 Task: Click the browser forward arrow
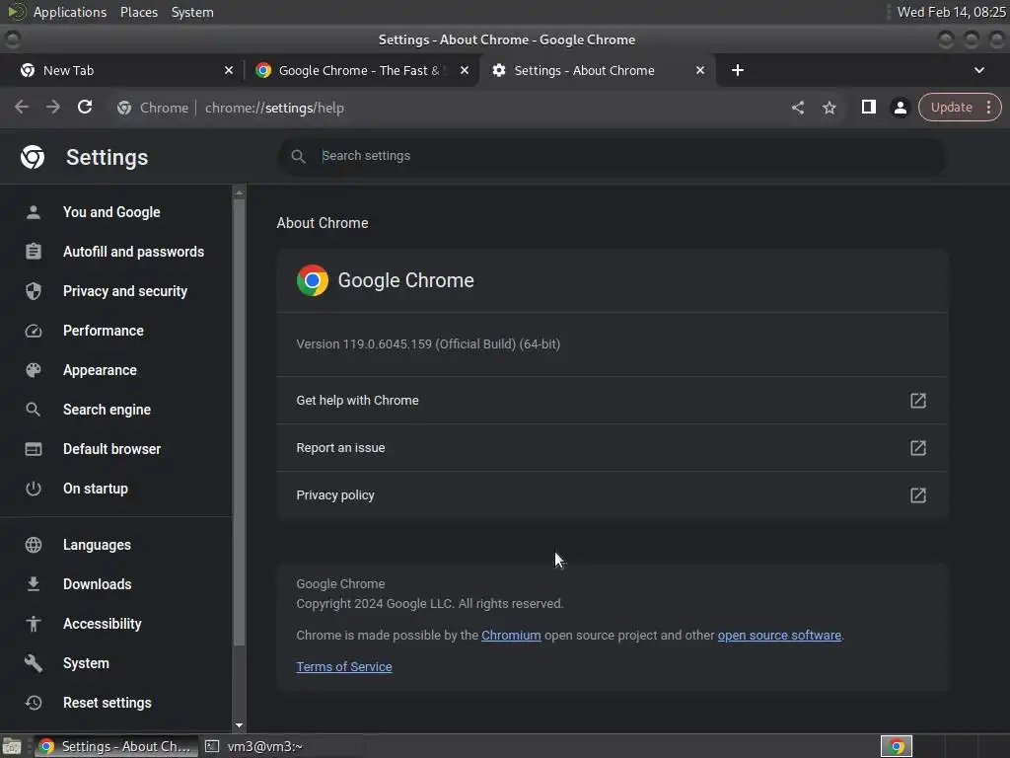click(x=53, y=107)
